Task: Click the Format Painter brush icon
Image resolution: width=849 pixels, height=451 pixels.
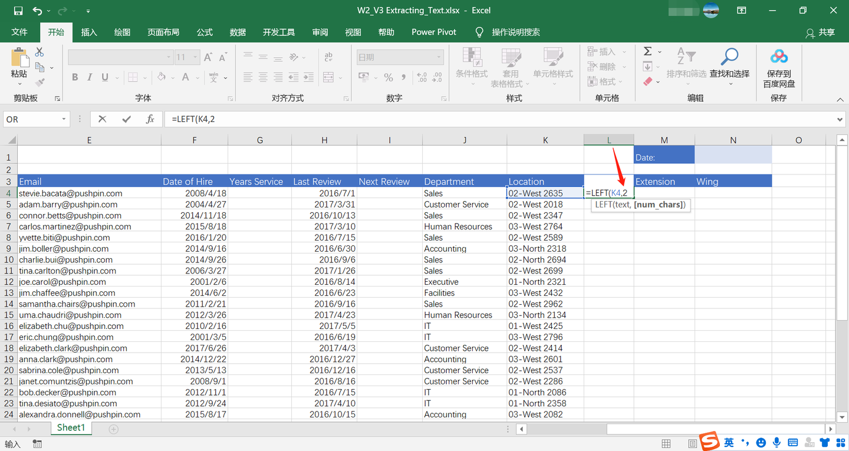Action: click(40, 83)
